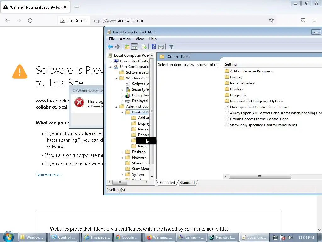Expand the Computer Configuration tree node

110,61
